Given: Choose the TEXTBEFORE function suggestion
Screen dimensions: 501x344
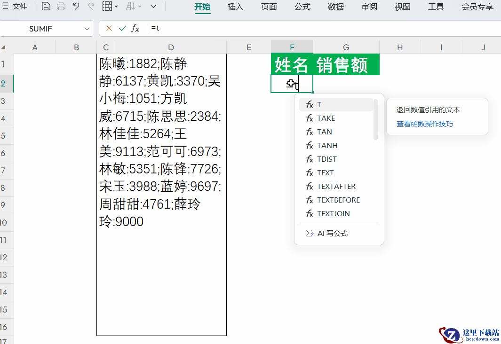Looking at the screenshot, I should [336, 200].
